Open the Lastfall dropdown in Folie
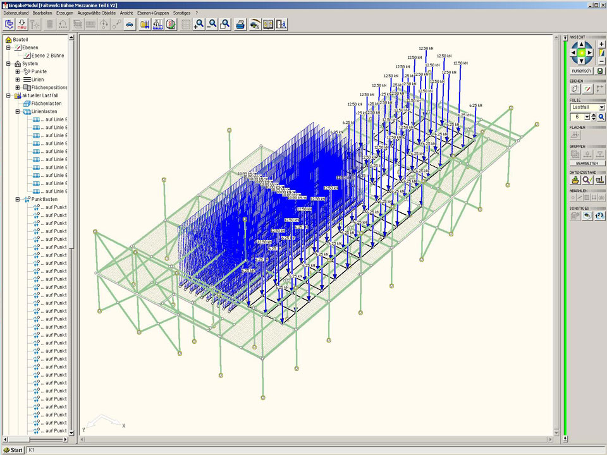Image resolution: width=607 pixels, height=455 pixels. pyautogui.click(x=601, y=107)
